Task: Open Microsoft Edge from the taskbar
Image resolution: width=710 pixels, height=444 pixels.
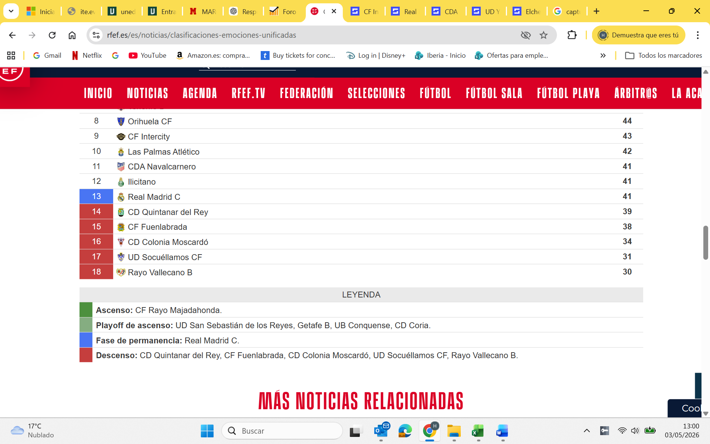Action: (x=405, y=431)
